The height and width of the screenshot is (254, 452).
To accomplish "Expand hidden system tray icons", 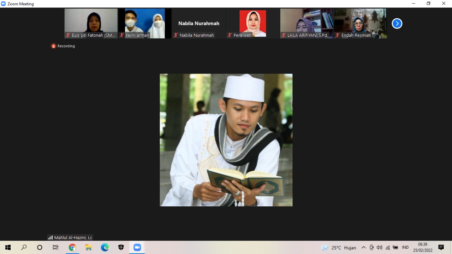I will tap(363, 248).
